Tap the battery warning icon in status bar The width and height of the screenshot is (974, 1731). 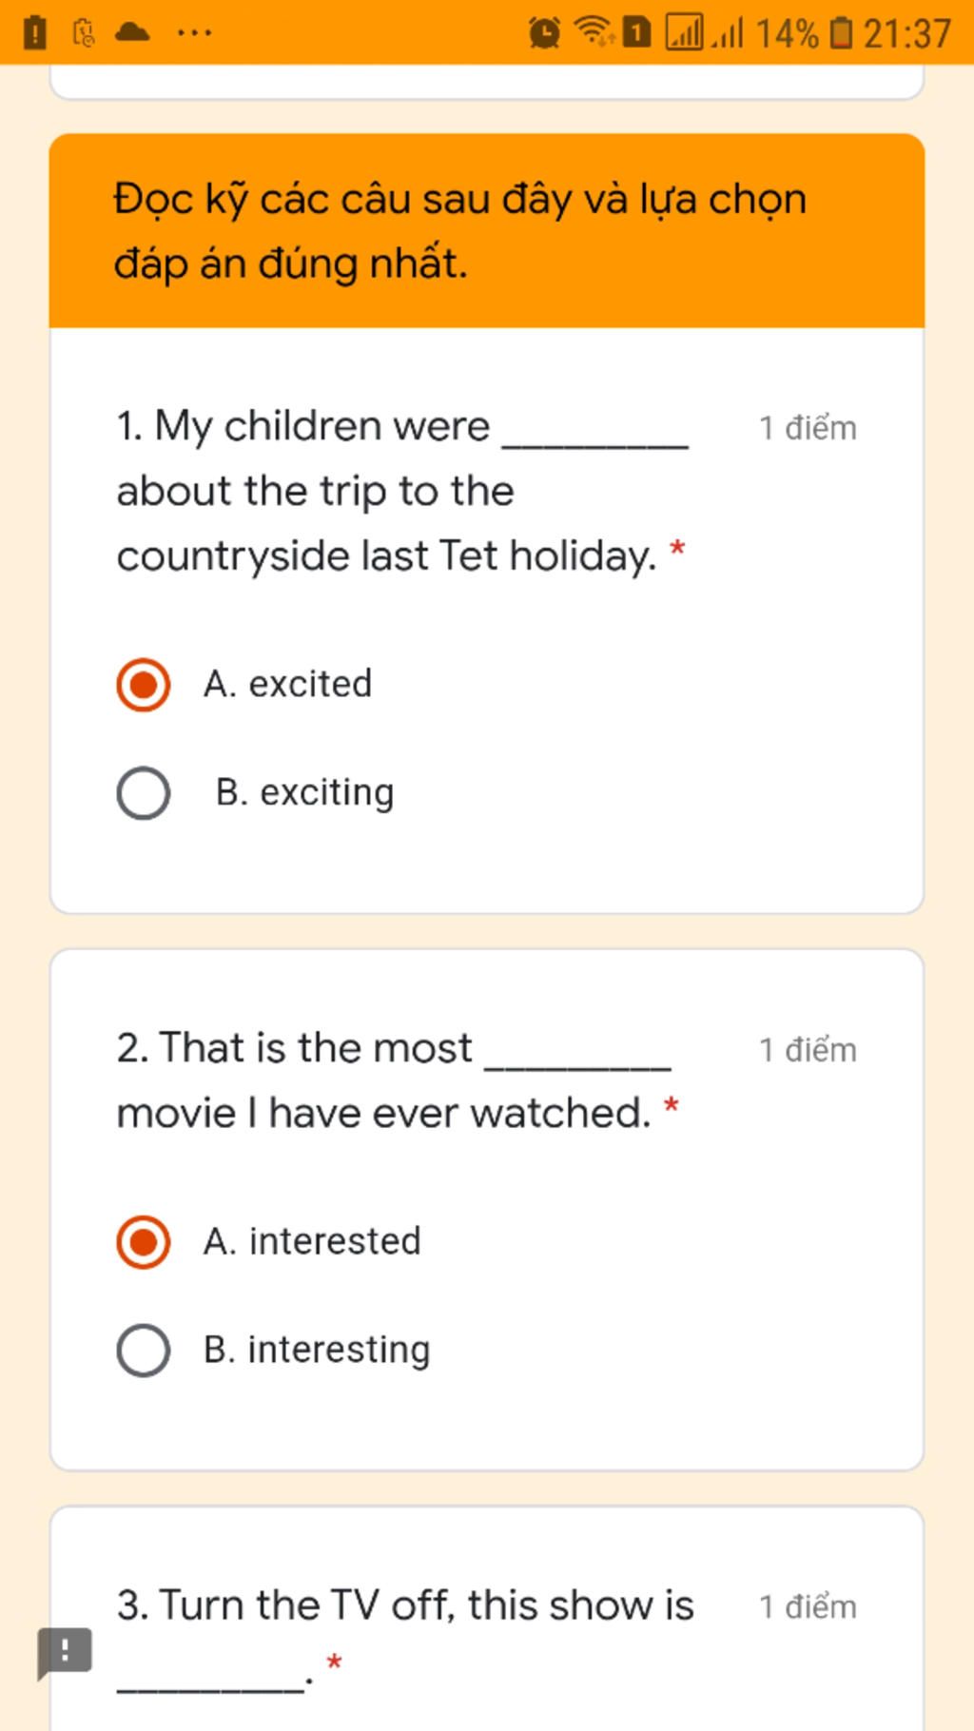[34, 32]
